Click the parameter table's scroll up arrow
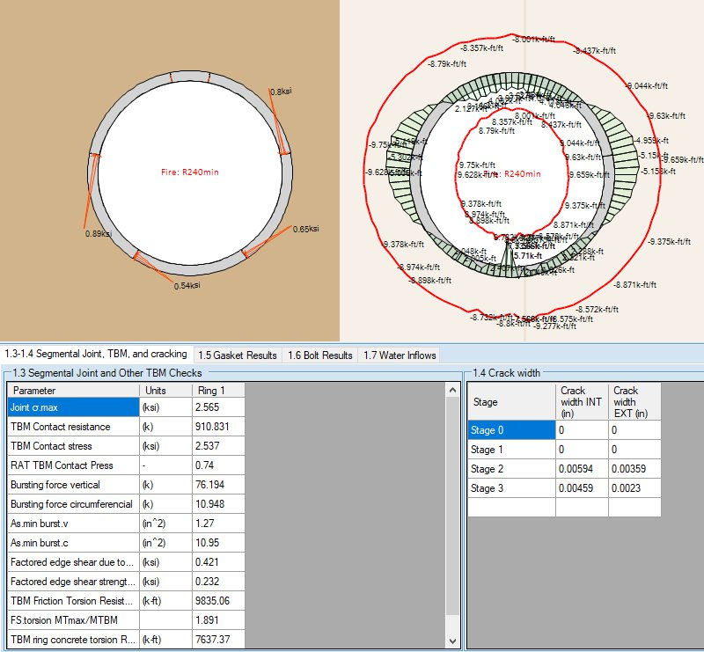The width and height of the screenshot is (704, 652). 453,389
